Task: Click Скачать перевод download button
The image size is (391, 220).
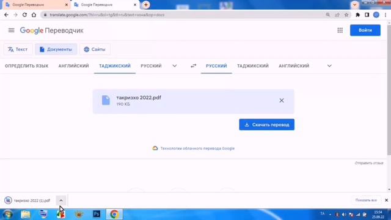Action: click(266, 125)
